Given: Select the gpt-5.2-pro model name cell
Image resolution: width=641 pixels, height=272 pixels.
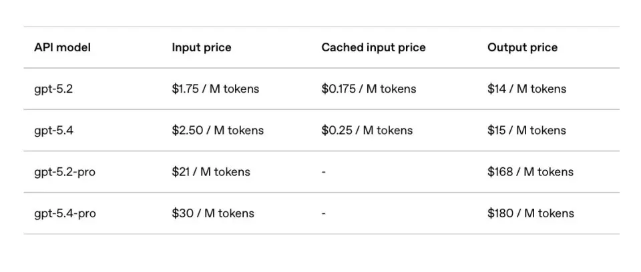Looking at the screenshot, I should point(65,172).
